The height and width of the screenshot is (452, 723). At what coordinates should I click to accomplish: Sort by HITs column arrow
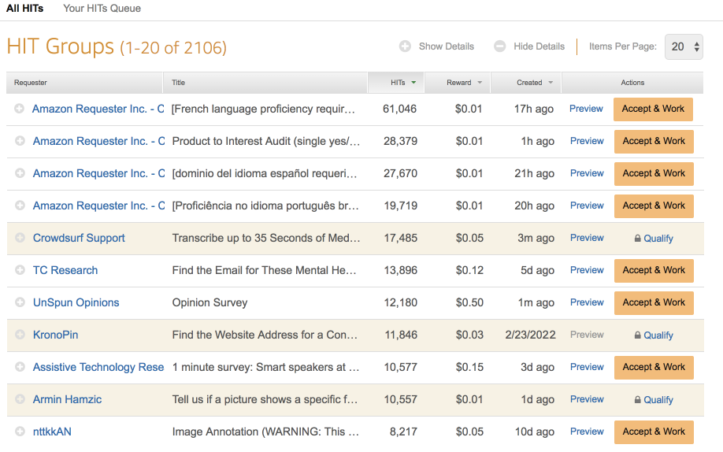413,83
